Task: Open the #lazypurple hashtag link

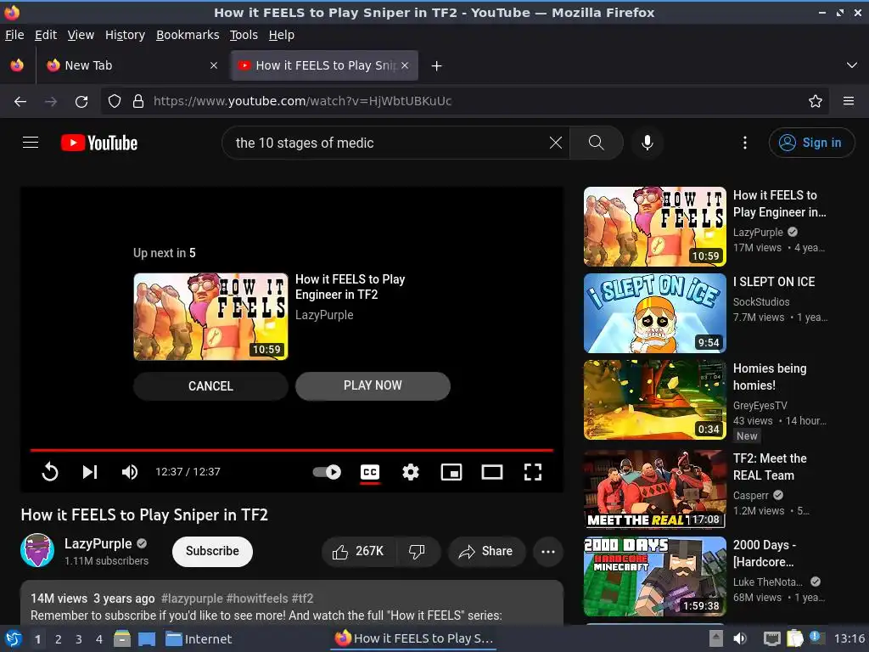Action: coord(192,599)
